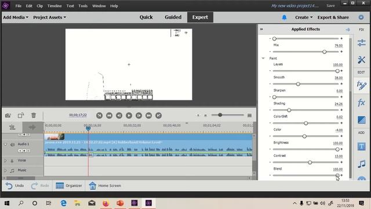Expand the Music track
This screenshot has width=371, height=209.
5,170
